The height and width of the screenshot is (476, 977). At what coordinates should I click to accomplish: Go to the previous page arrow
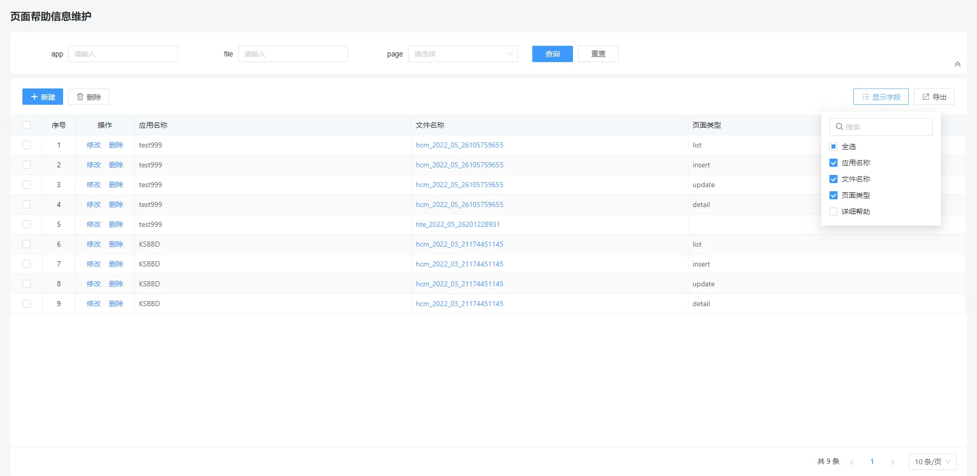(x=852, y=462)
